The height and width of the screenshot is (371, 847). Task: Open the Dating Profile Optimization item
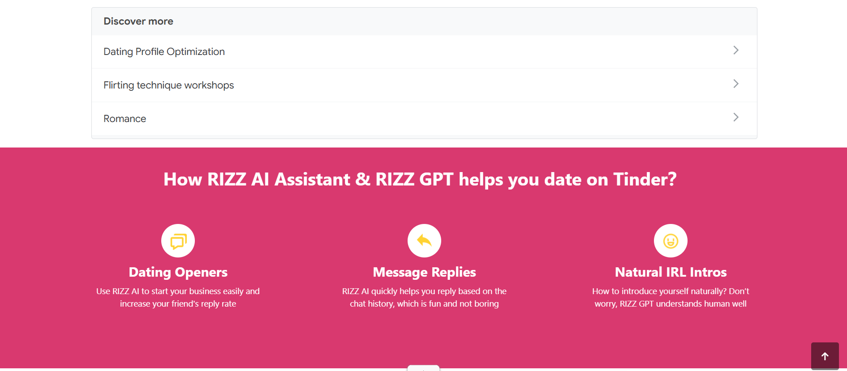click(164, 51)
